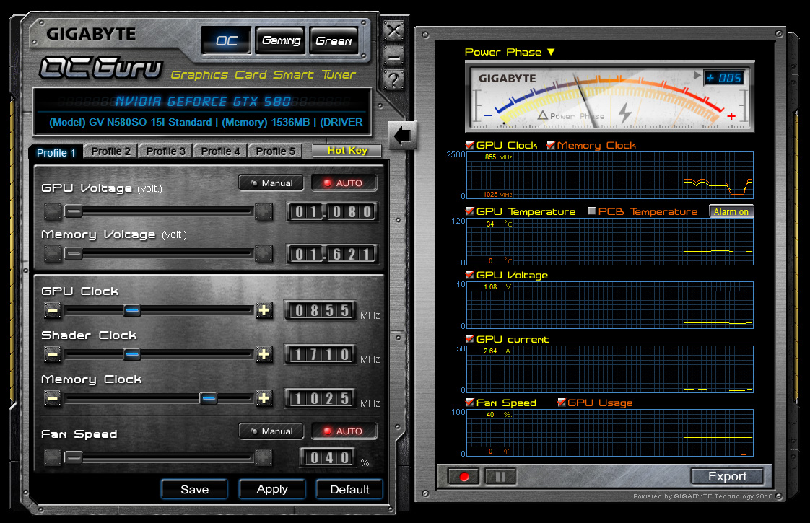Open the help question mark icon
The image size is (810, 523).
393,80
